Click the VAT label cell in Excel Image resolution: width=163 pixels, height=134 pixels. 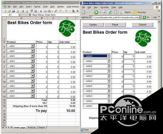42,103
